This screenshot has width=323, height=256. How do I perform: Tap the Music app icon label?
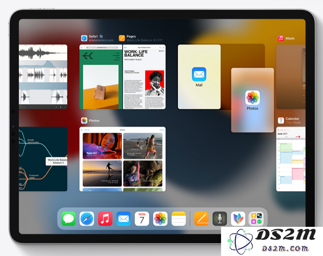(x=281, y=38)
